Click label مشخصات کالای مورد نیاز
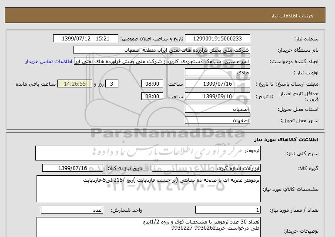 [x=291, y=189]
